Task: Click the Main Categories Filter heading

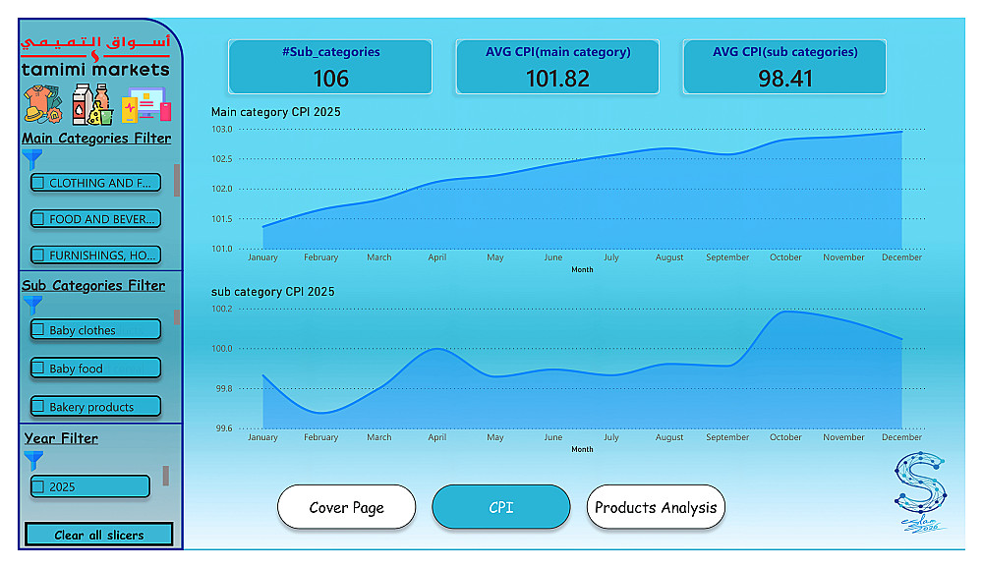Action: (96, 138)
